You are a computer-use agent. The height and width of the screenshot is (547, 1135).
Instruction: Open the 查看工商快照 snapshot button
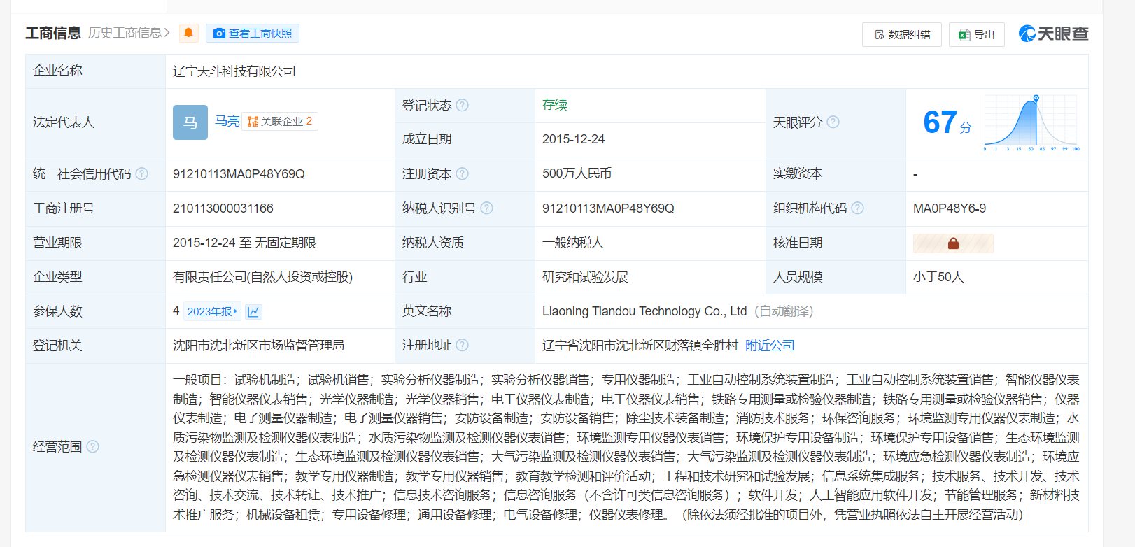pyautogui.click(x=253, y=34)
